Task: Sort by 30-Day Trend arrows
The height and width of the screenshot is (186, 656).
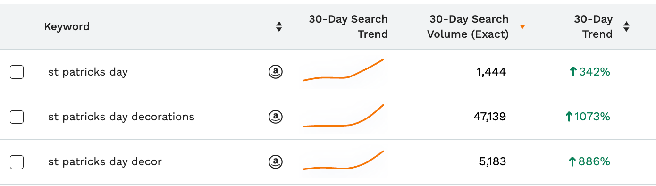Action: (x=626, y=27)
